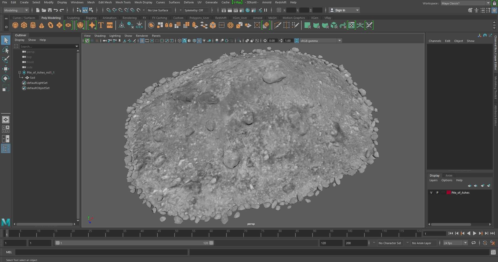Toggle textured display in viewport toolbar
The height and width of the screenshot is (262, 498).
point(199,41)
